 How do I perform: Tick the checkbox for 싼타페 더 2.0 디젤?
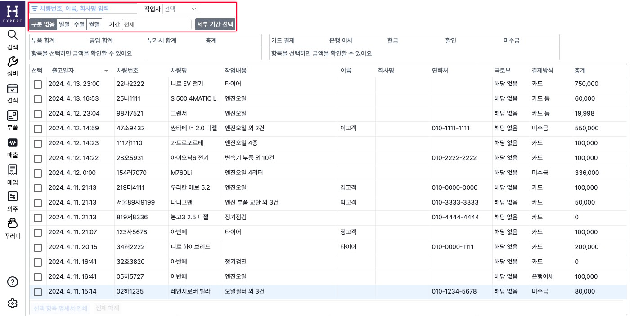pos(38,129)
